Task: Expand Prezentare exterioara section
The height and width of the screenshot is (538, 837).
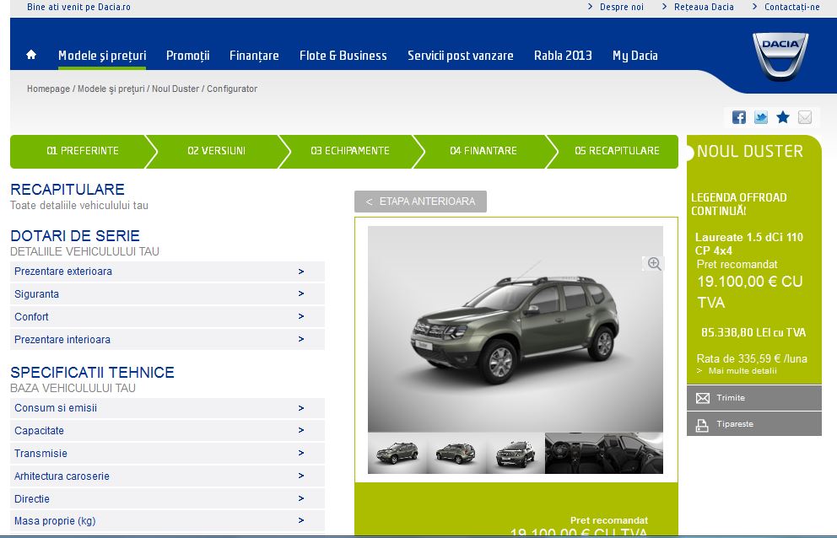Action: pyautogui.click(x=167, y=272)
